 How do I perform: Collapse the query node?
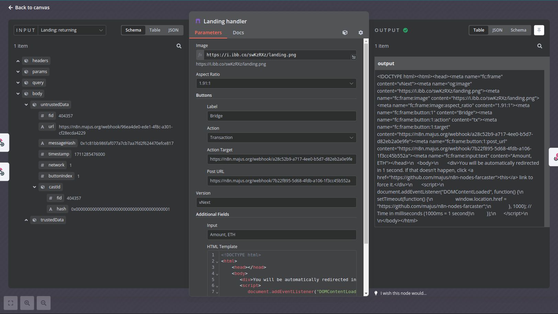coord(18,83)
